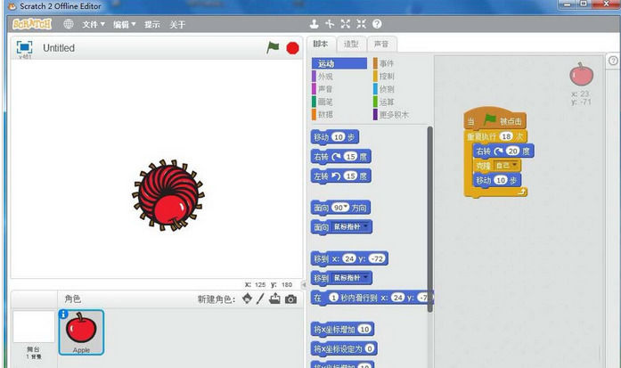Click the Apple sprite thumbnail

[x=81, y=332]
